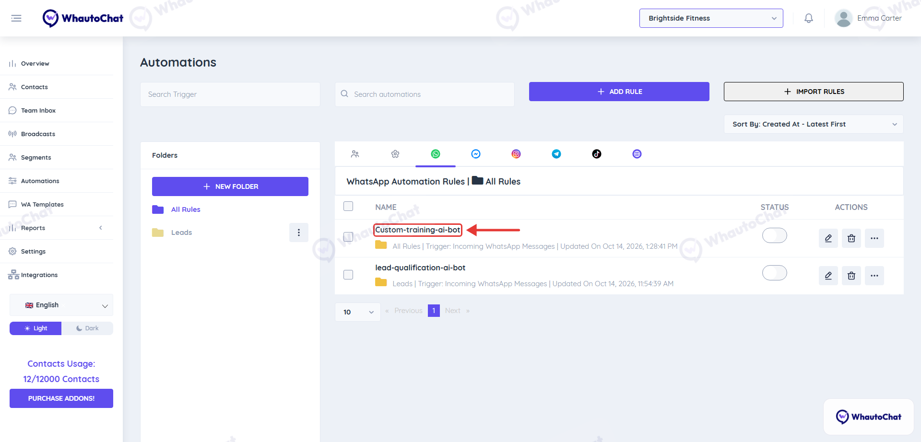Open more actions for lead-qualification-ai-bot

(x=874, y=276)
